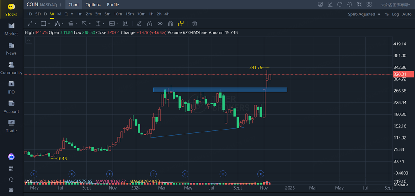Expand the text note tool dropdown arrow
This screenshot has height=196, width=415.
tap(117, 24)
